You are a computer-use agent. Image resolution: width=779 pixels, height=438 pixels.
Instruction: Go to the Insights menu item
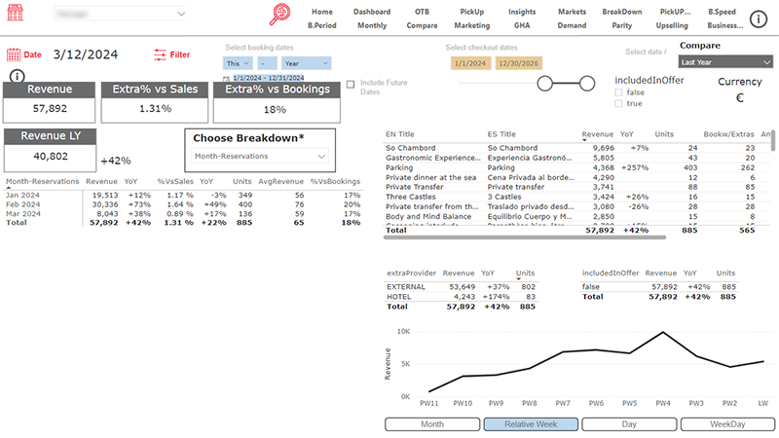pos(522,11)
